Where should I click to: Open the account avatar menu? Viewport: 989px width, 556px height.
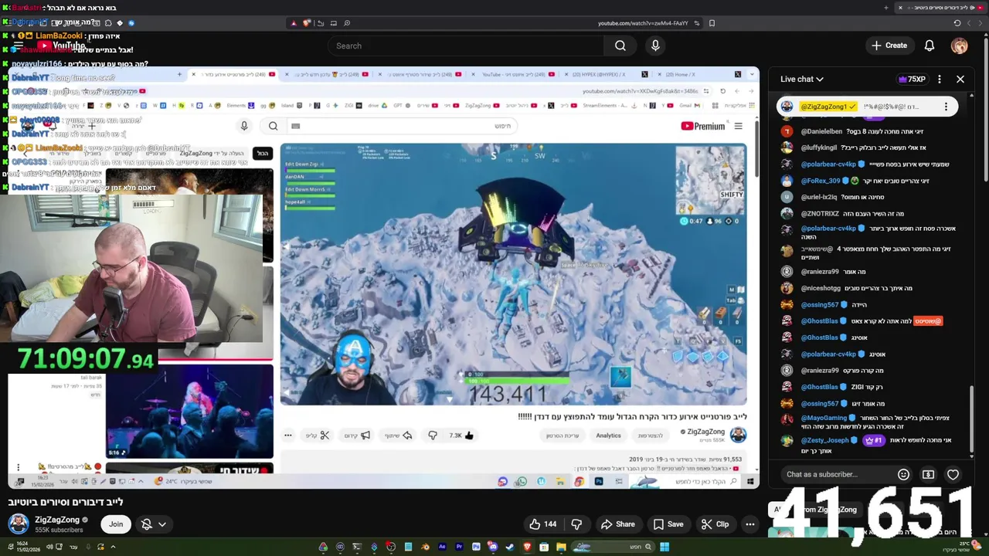[x=959, y=46]
